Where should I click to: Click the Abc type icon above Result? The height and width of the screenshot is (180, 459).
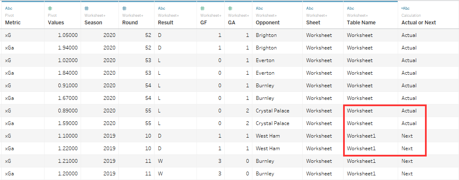pos(161,8)
